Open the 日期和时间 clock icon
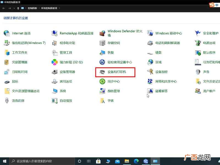 pos(7,72)
